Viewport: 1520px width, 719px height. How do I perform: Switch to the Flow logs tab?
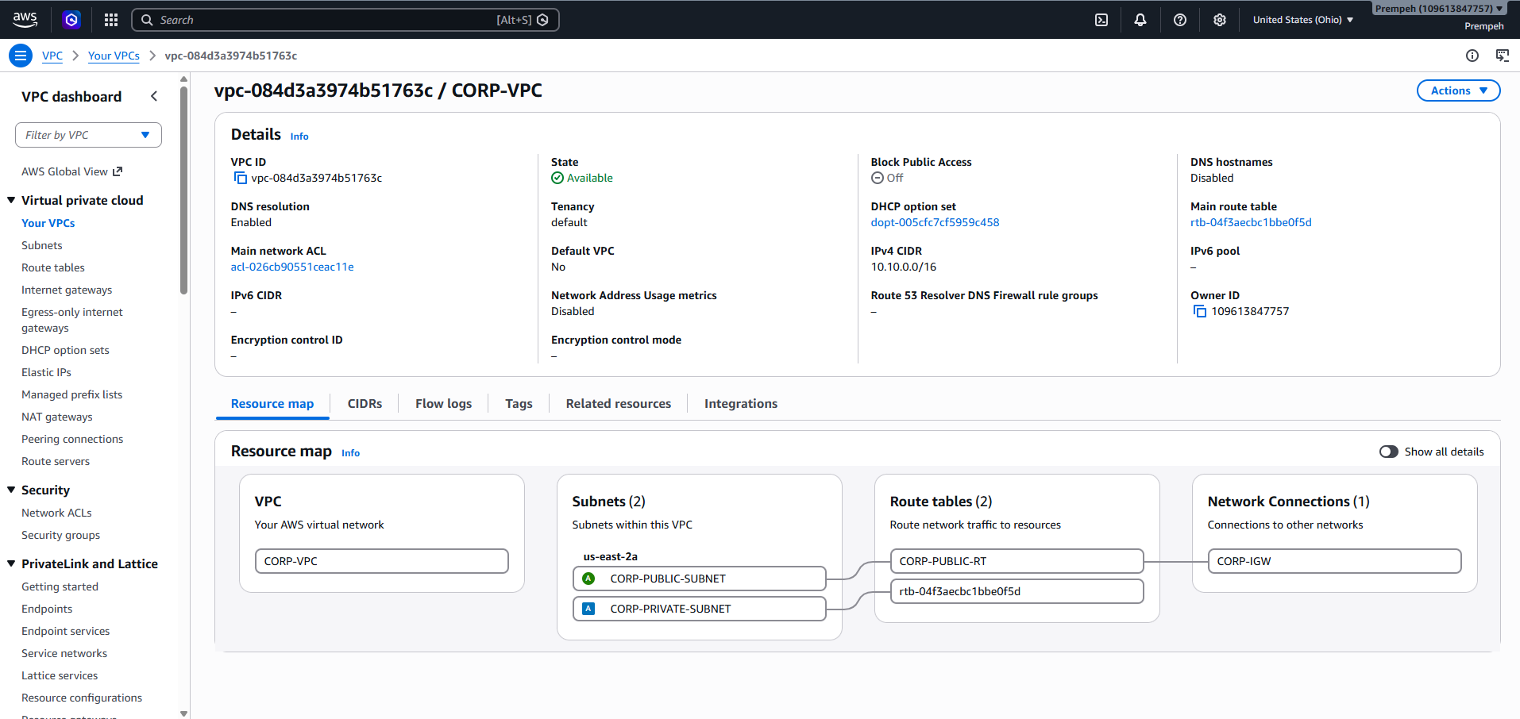coord(443,404)
